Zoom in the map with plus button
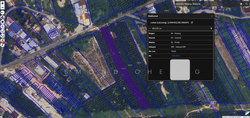 click(2, 3)
